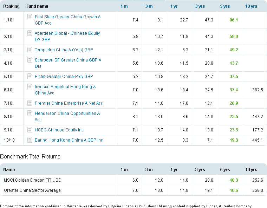This screenshot has width=267, height=208.
Task: Select 5 yrs value 49.2 for Templeton China
Action: pyautogui.click(x=234, y=50)
